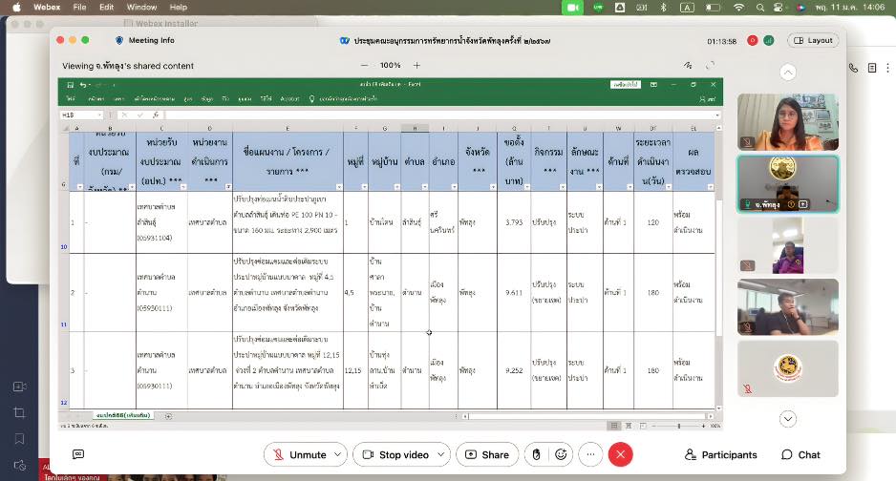Screen dimensions: 896x481
Task: Click the notes document icon at right
Action: pyautogui.click(x=872, y=68)
